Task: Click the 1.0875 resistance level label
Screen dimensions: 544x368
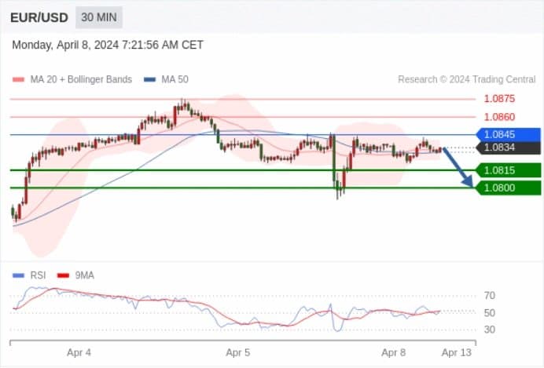Action: tap(499, 99)
